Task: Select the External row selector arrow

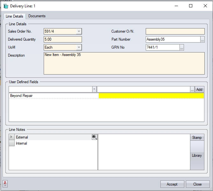Action: coord(12,137)
